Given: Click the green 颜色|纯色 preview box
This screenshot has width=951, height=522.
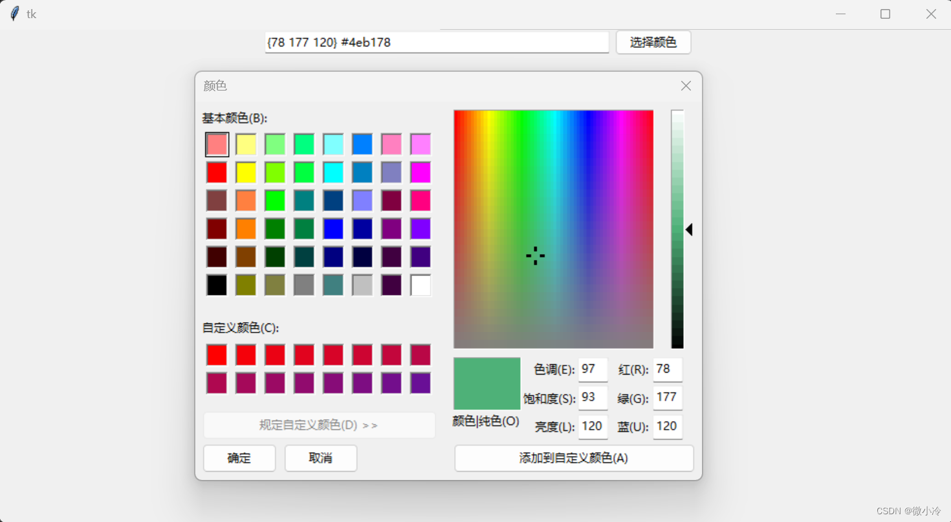Looking at the screenshot, I should coord(487,384).
